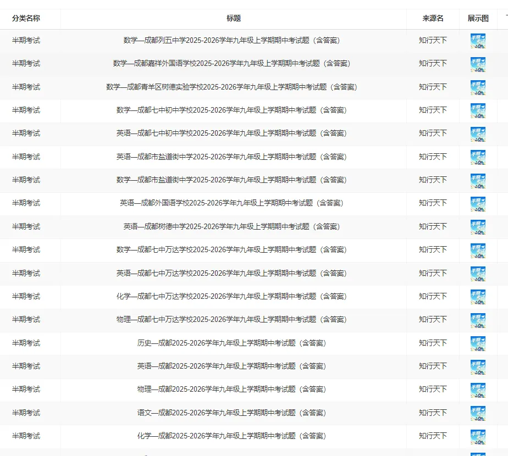508x456 pixels.
Task: Click 半期考试 in the 数学—成都列五中学 row
Action: click(x=26, y=40)
